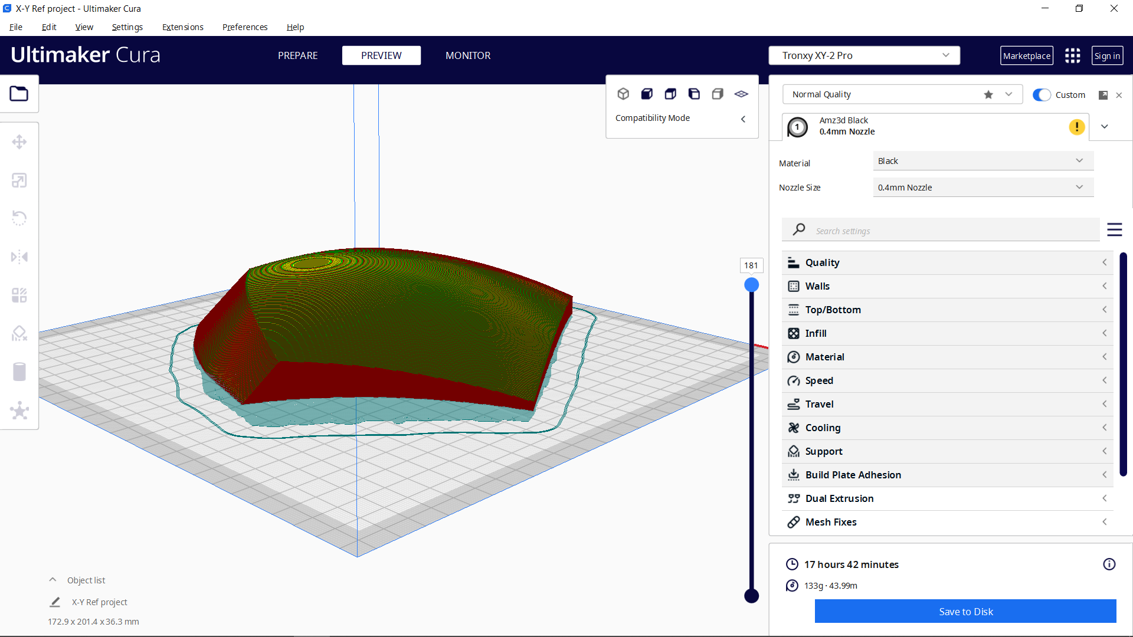1133x637 pixels.
Task: Show print time info details icon
Action: coord(1109,564)
